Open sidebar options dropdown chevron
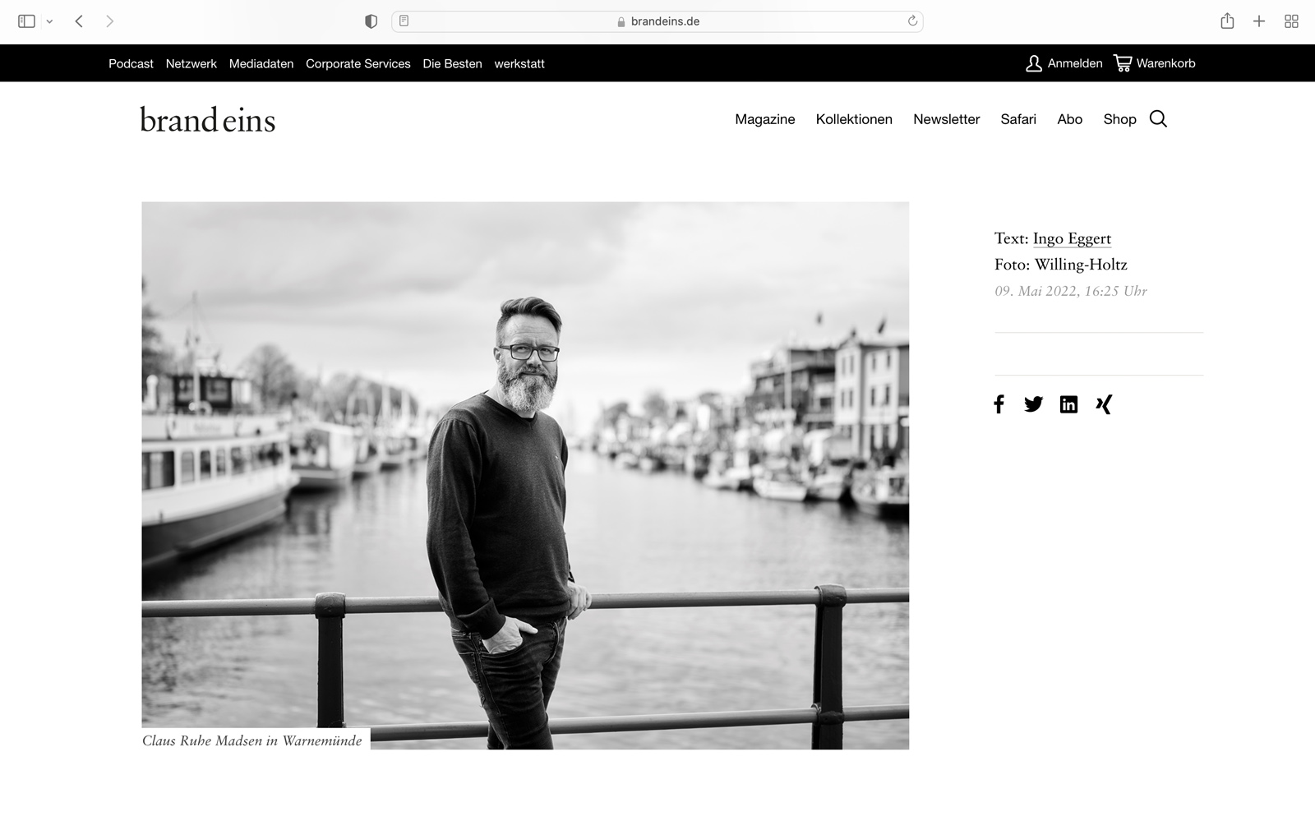Image resolution: width=1315 pixels, height=821 pixels. tap(49, 22)
